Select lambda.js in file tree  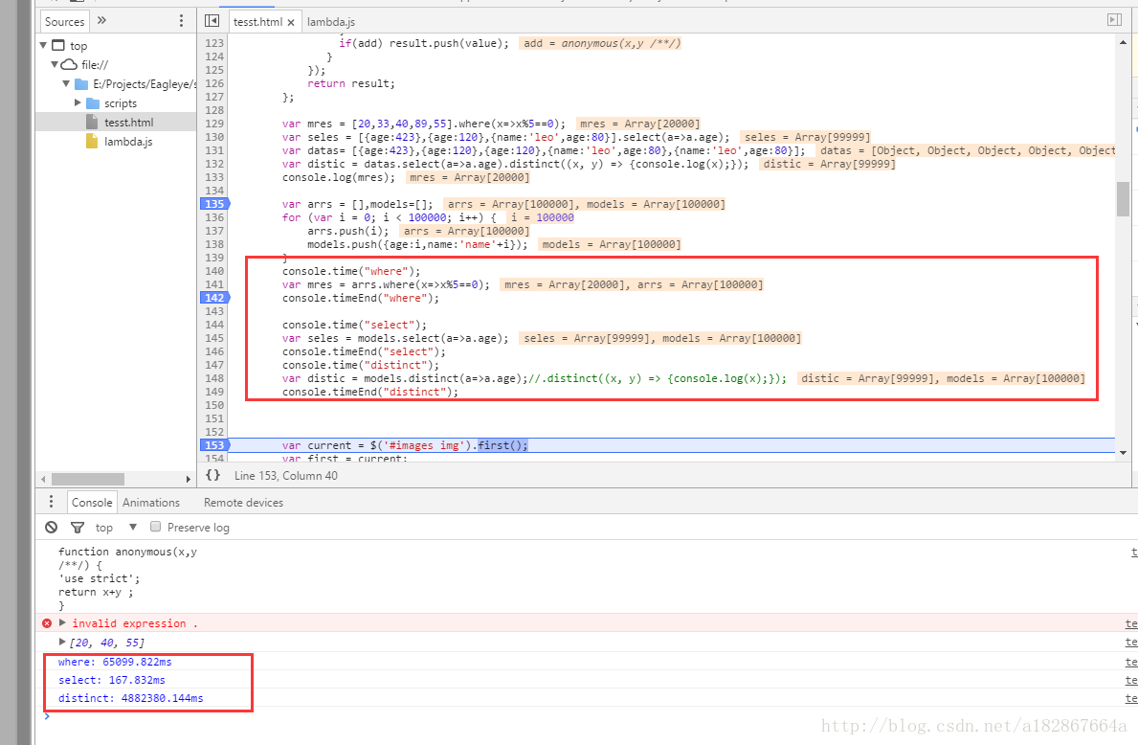(x=127, y=142)
